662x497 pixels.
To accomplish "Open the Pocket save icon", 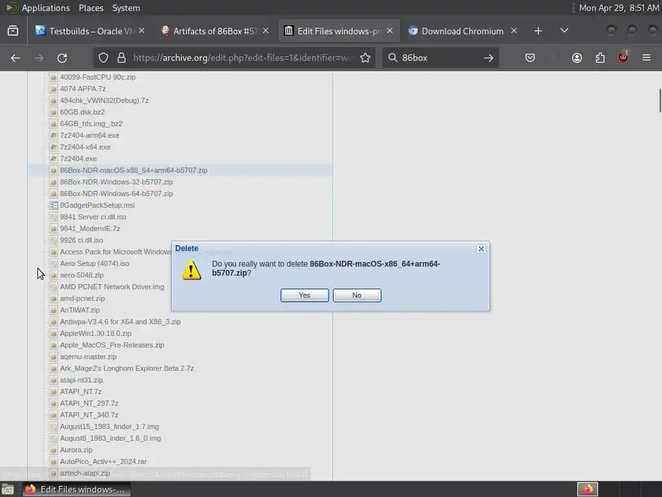I will click(530, 58).
